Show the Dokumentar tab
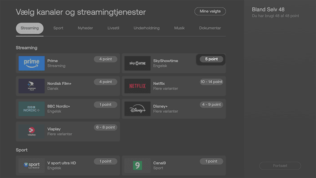Viewport: 316px width, 178px height. (x=210, y=28)
